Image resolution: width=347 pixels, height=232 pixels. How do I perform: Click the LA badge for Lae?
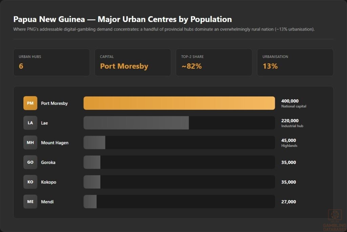[x=30, y=123]
